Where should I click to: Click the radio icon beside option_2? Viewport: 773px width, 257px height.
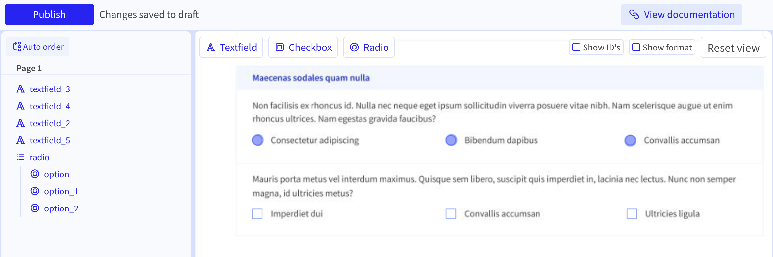coord(35,208)
